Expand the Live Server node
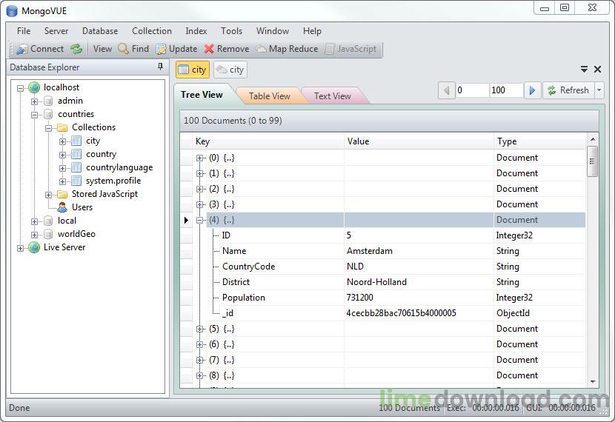615x422 pixels. point(21,248)
